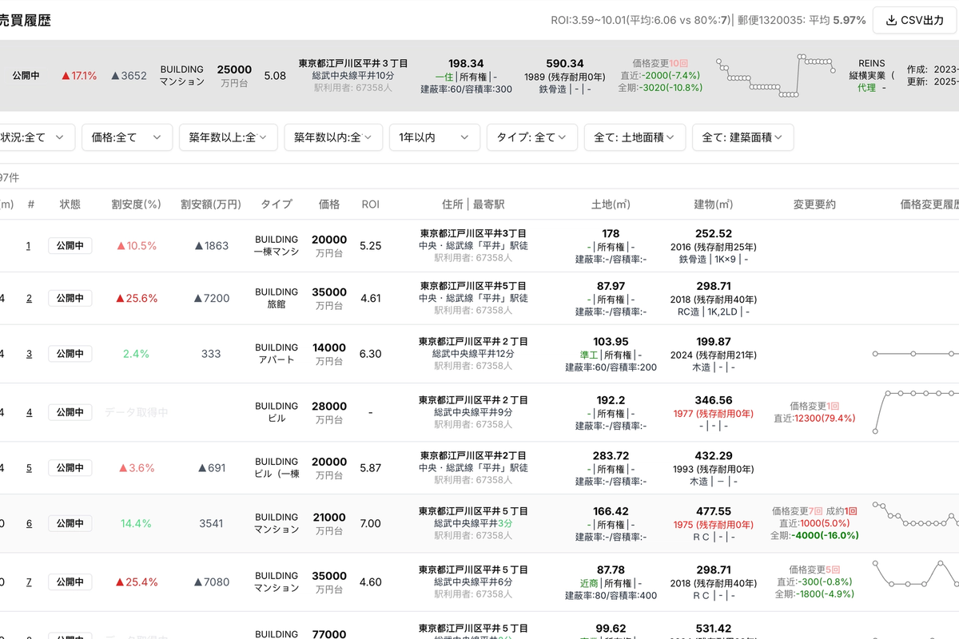Click 公開中 status badge in row 6
This screenshot has height=639, width=959.
click(70, 523)
